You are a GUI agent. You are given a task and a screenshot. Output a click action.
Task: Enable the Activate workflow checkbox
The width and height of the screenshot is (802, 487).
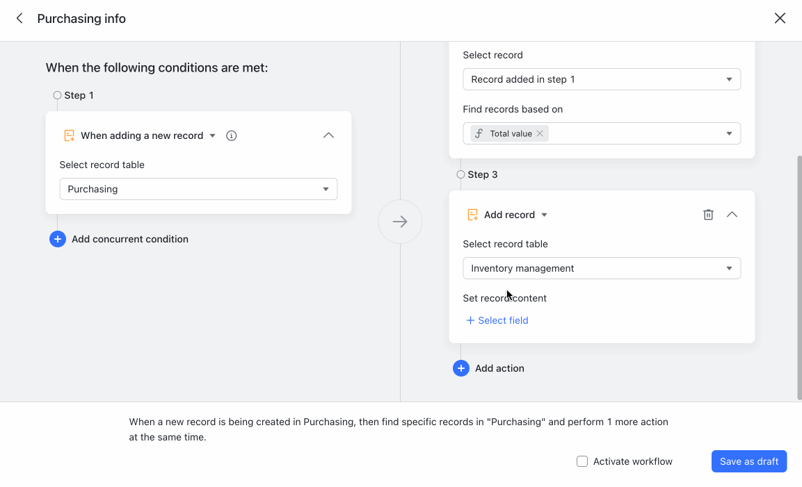[582, 461]
